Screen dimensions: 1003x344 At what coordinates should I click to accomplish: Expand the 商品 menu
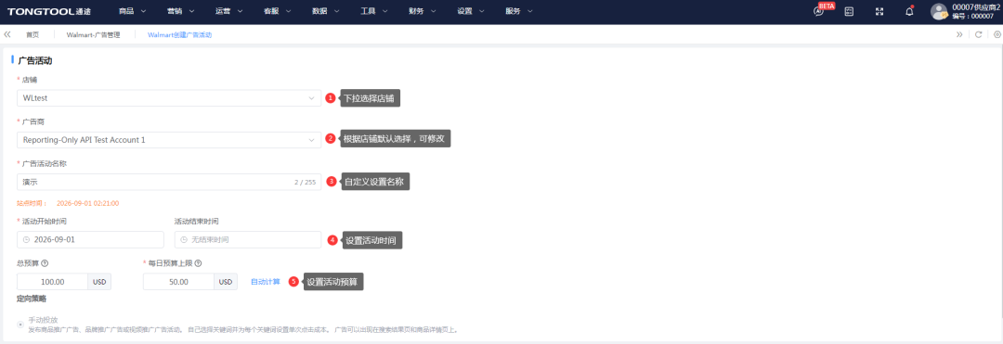coord(133,11)
